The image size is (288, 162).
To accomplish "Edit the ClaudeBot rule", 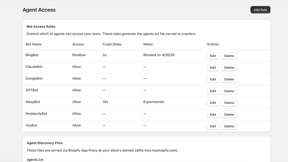I will (213, 67).
